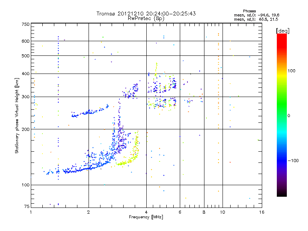
Task: Click the y-axis label '300'
Action: (26, 97)
